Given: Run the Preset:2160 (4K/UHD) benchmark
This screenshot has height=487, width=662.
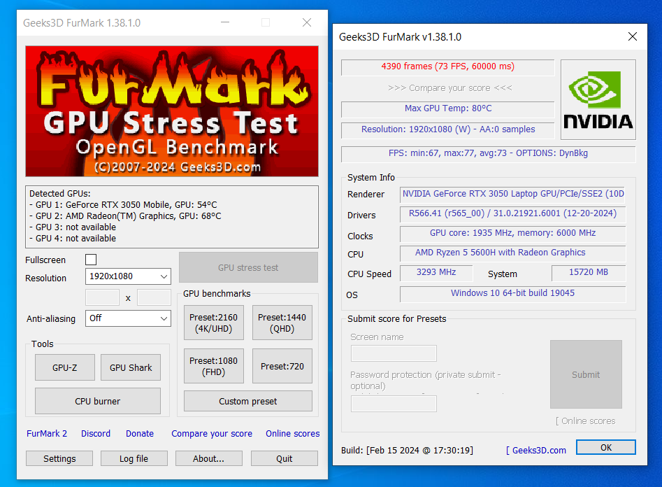Looking at the screenshot, I should tap(214, 323).
